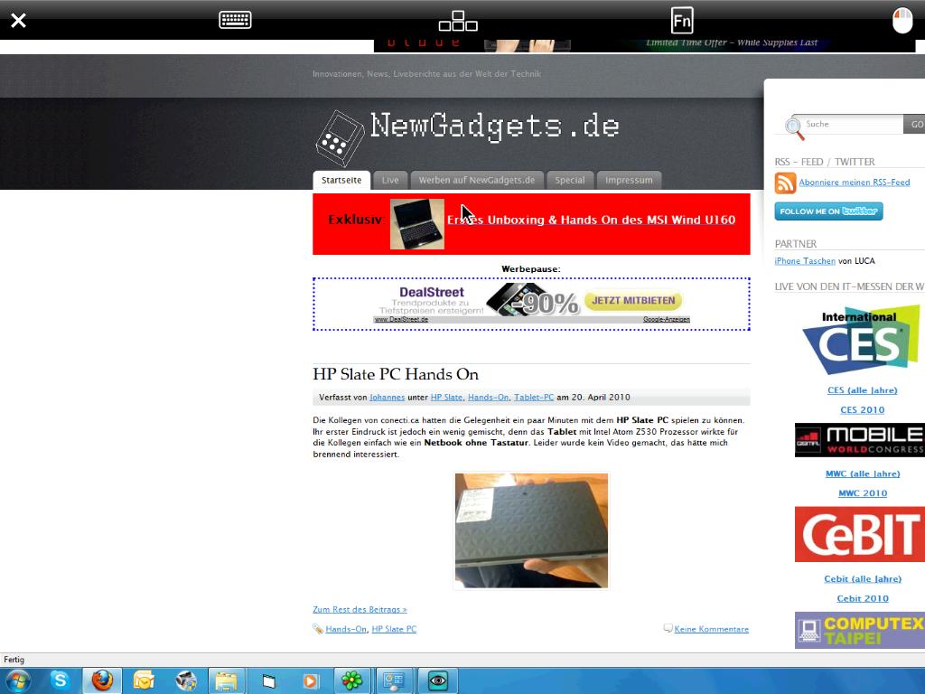This screenshot has width=925, height=694.
Task: Open the Keine Kommentare link
Action: [x=712, y=629]
